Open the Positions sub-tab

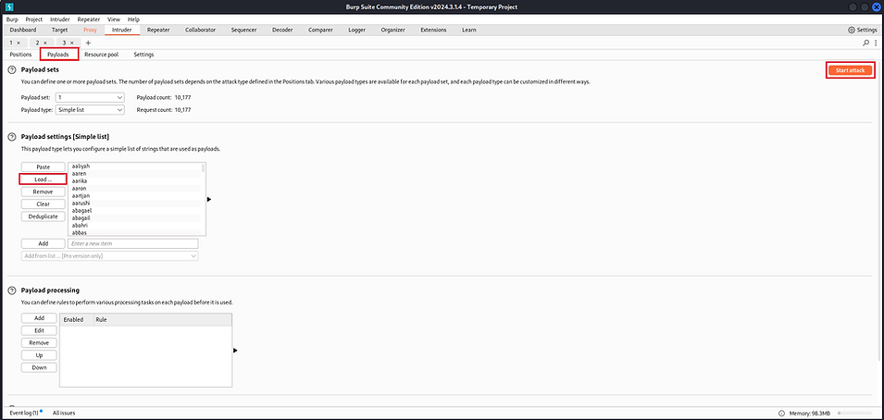(x=21, y=55)
